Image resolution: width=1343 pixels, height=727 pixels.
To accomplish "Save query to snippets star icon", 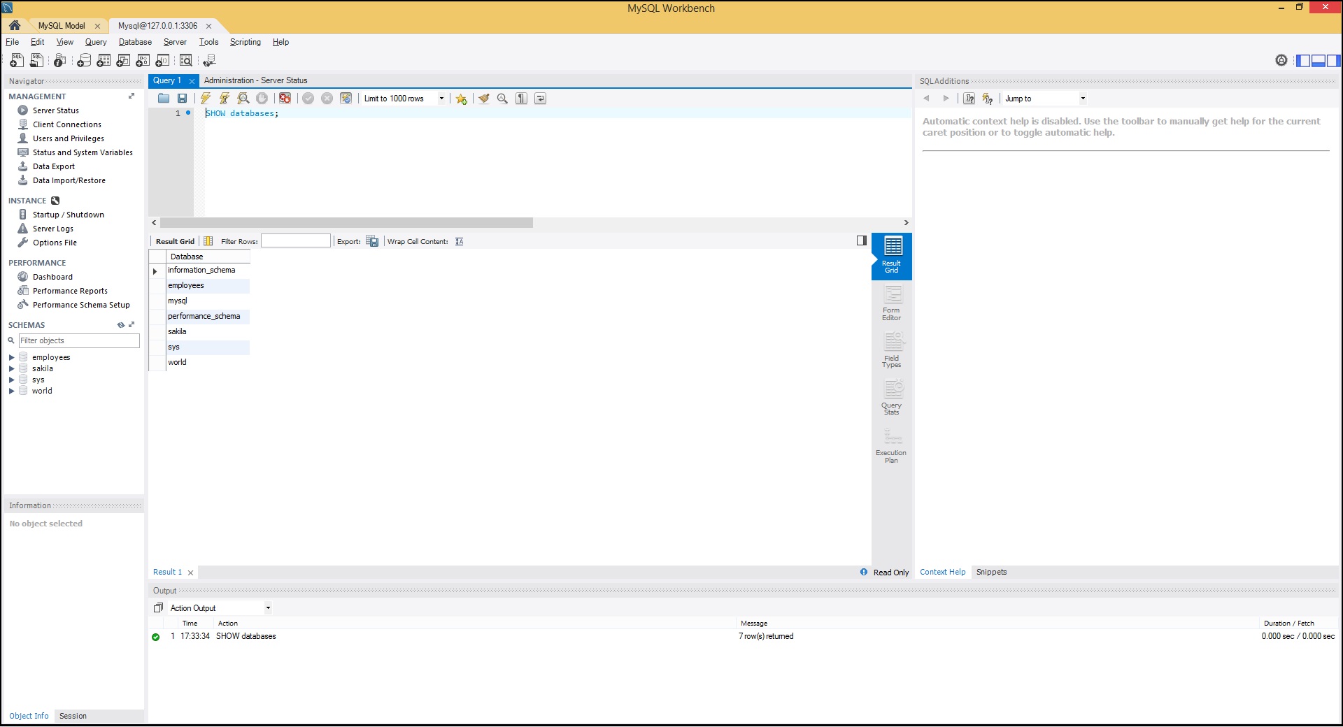I will click(462, 99).
